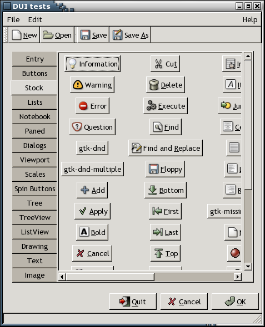Click the Execute gears button
This screenshot has height=327, width=265.
(x=166, y=106)
